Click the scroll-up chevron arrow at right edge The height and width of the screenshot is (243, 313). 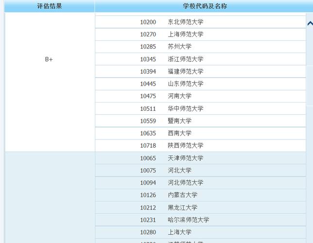pyautogui.click(x=310, y=23)
